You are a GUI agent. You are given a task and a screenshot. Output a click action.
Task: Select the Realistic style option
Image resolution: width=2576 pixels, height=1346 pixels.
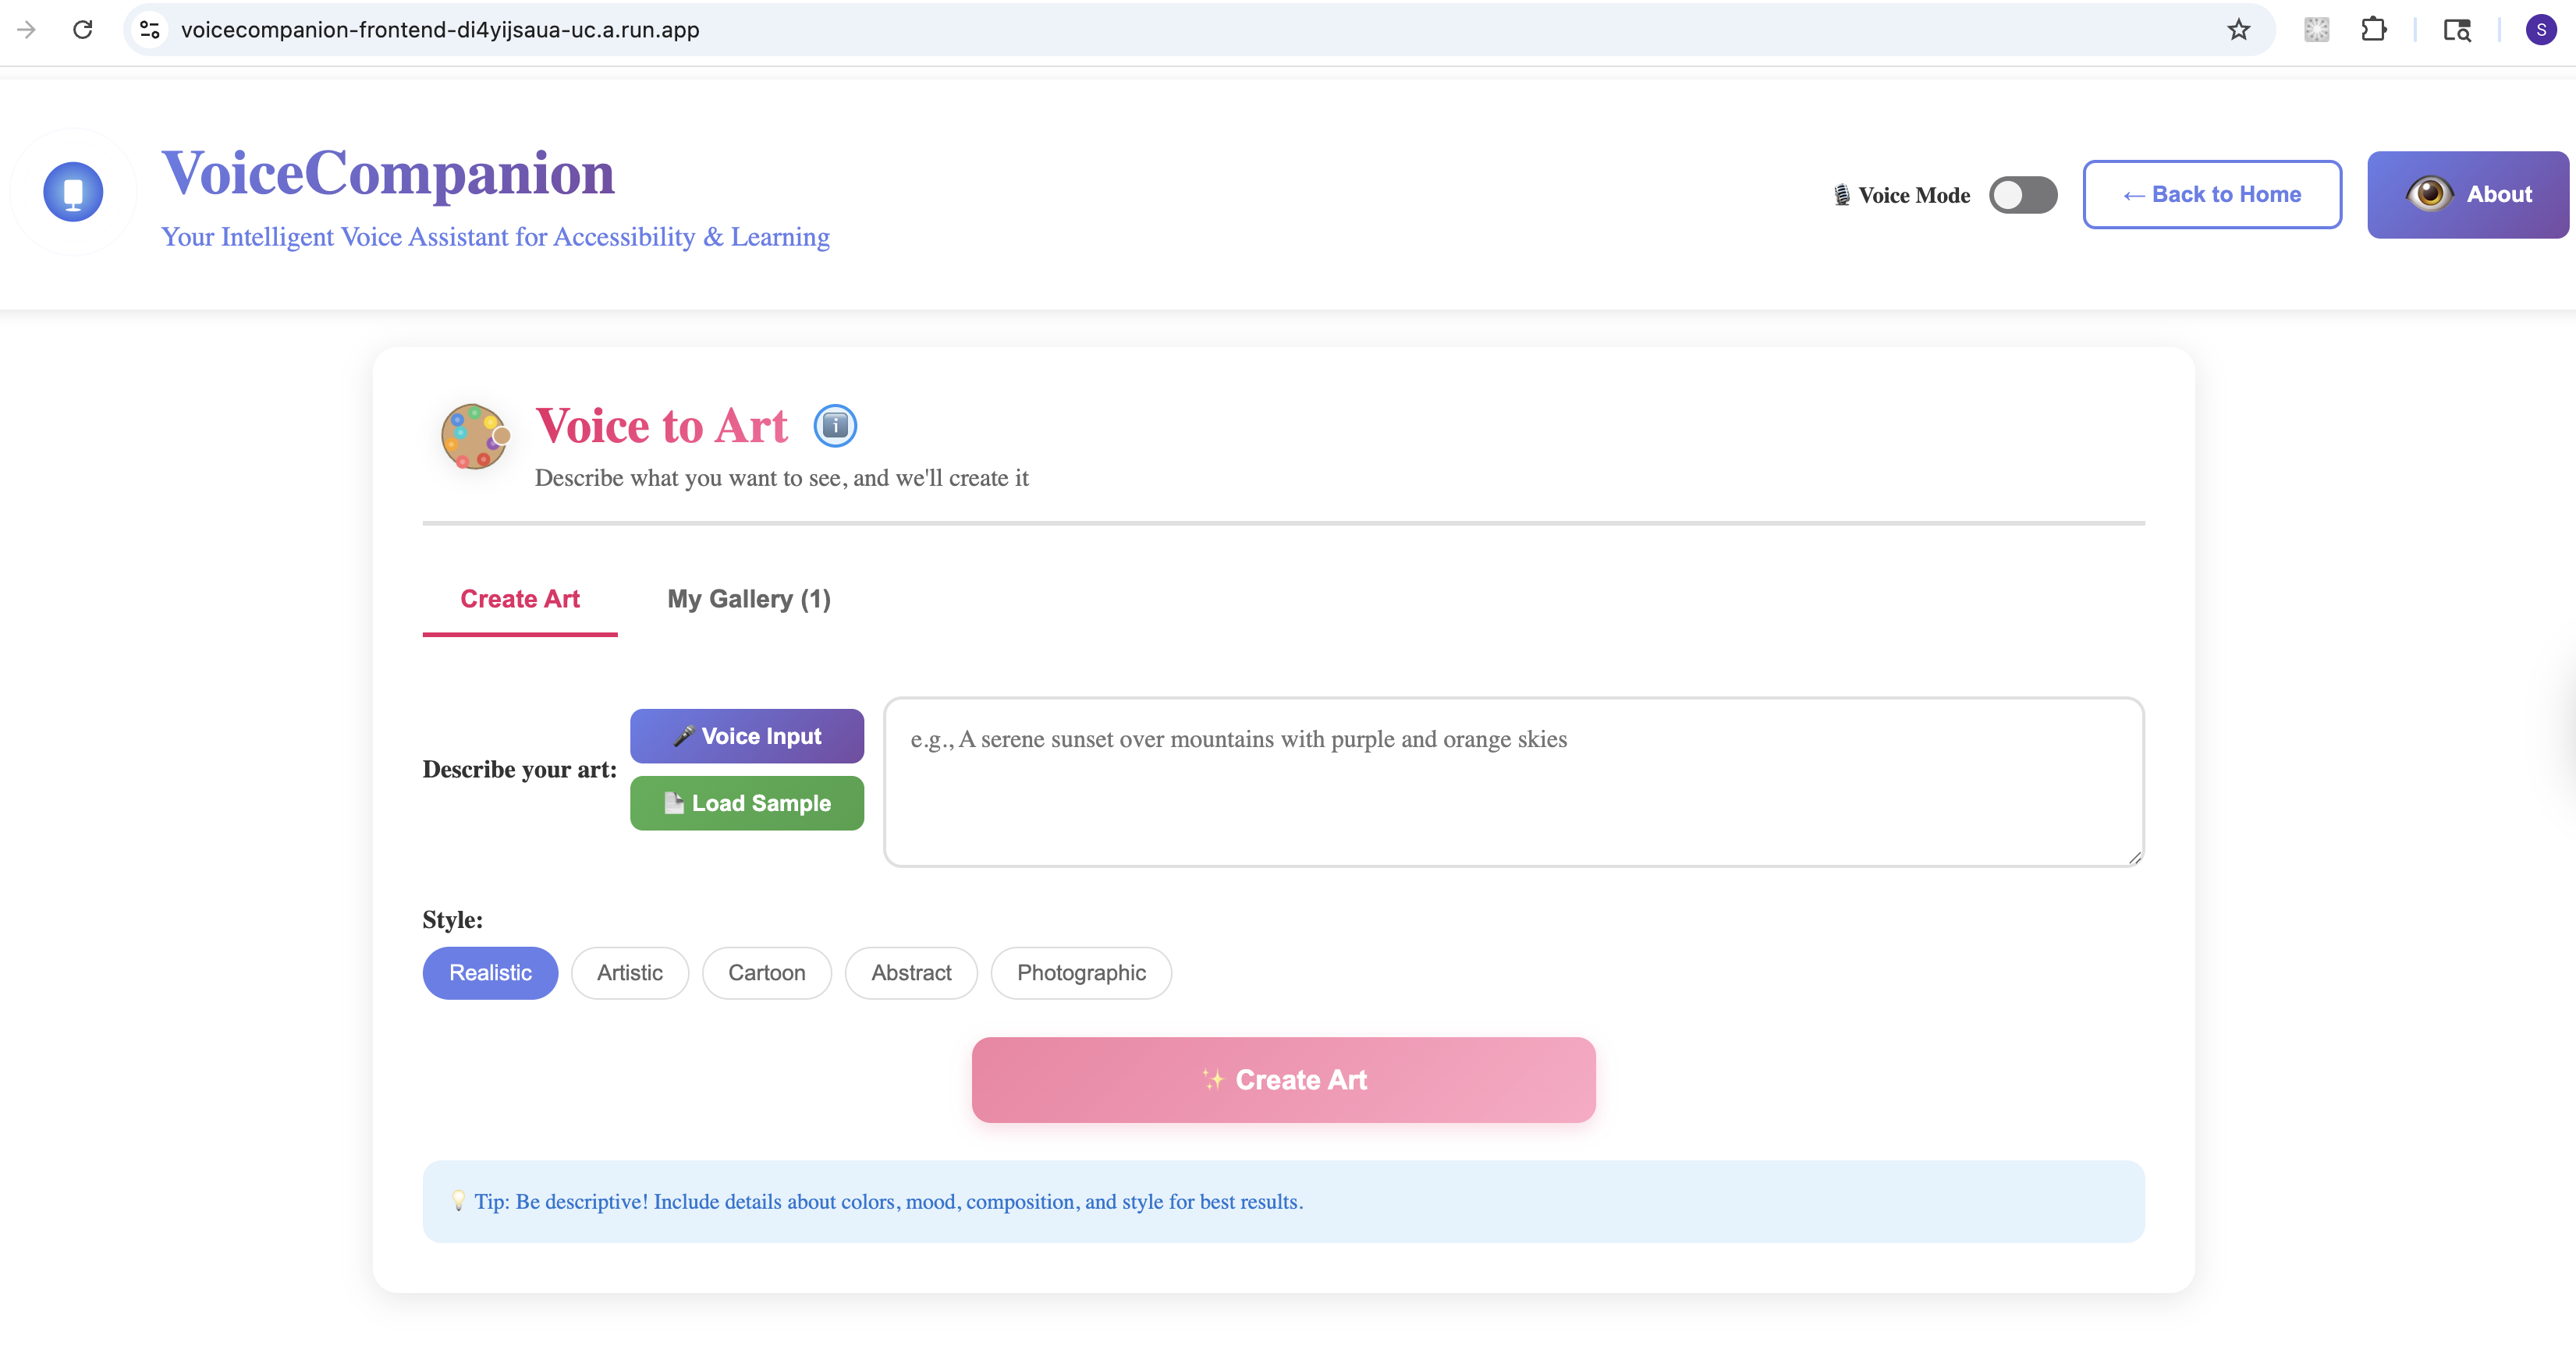tap(490, 972)
